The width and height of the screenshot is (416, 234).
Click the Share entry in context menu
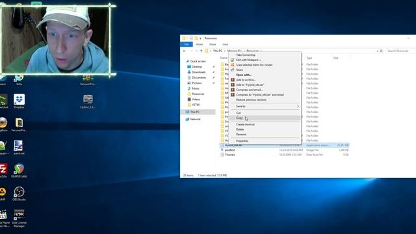tap(265, 70)
